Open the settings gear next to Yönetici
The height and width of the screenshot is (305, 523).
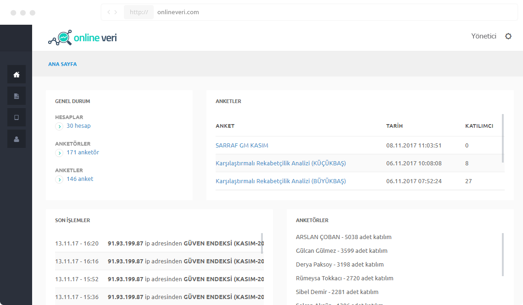click(508, 36)
